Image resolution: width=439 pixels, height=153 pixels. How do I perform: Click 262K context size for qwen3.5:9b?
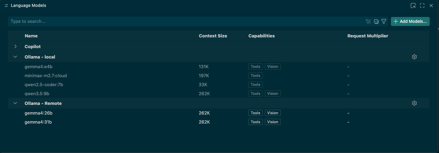204,93
